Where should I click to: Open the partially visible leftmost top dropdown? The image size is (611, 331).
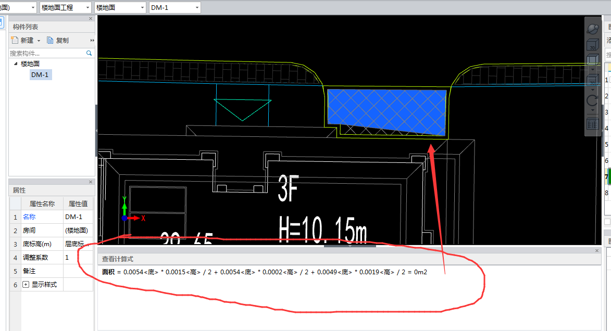point(18,7)
